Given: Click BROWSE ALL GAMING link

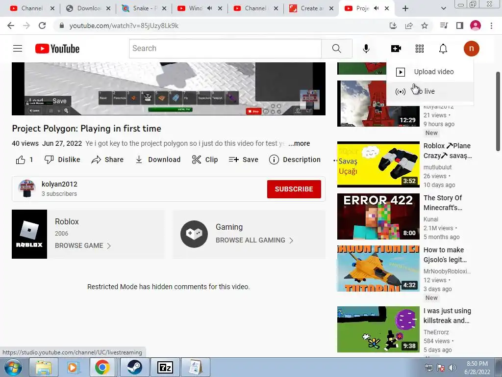Looking at the screenshot, I should point(254,240).
